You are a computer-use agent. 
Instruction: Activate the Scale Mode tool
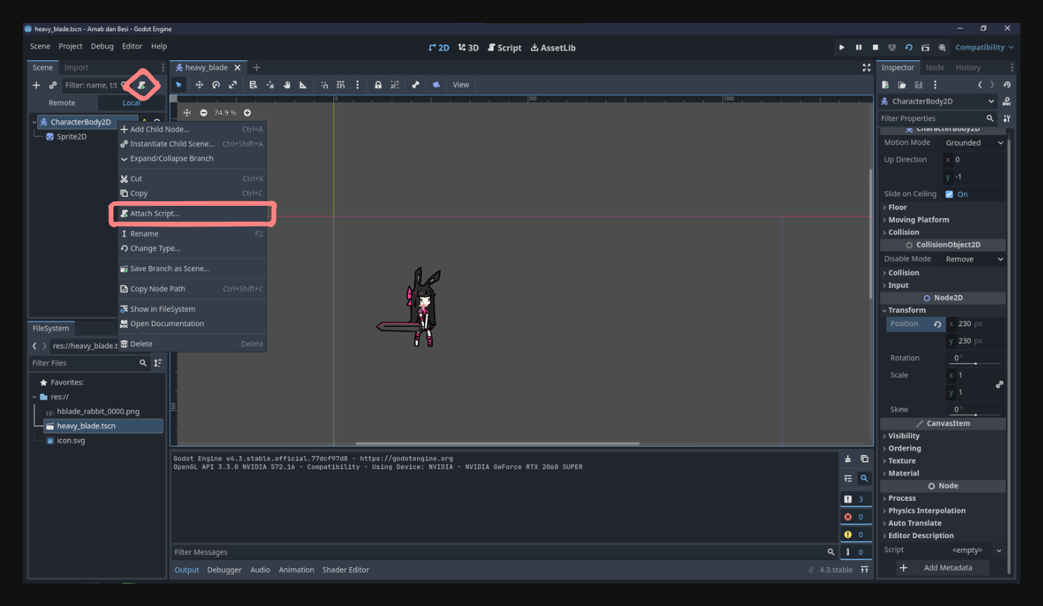233,85
